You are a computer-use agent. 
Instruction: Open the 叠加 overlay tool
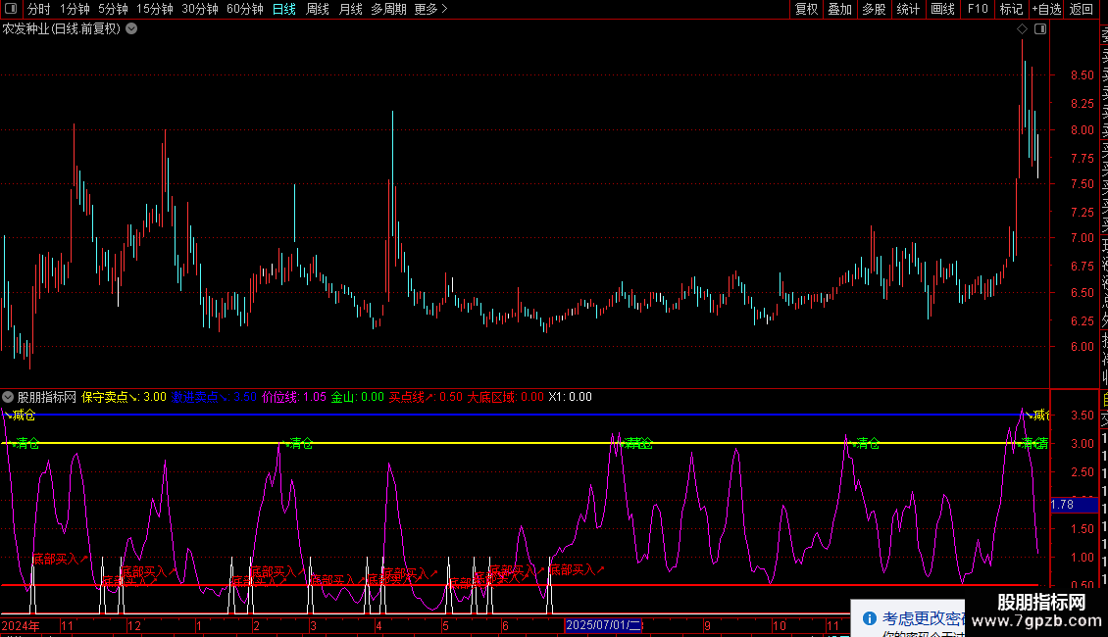tap(839, 9)
